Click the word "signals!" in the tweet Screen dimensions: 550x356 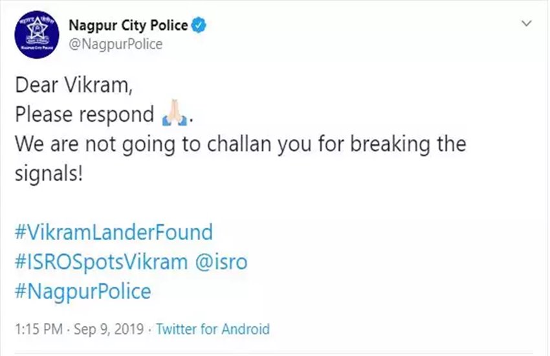pos(49,174)
